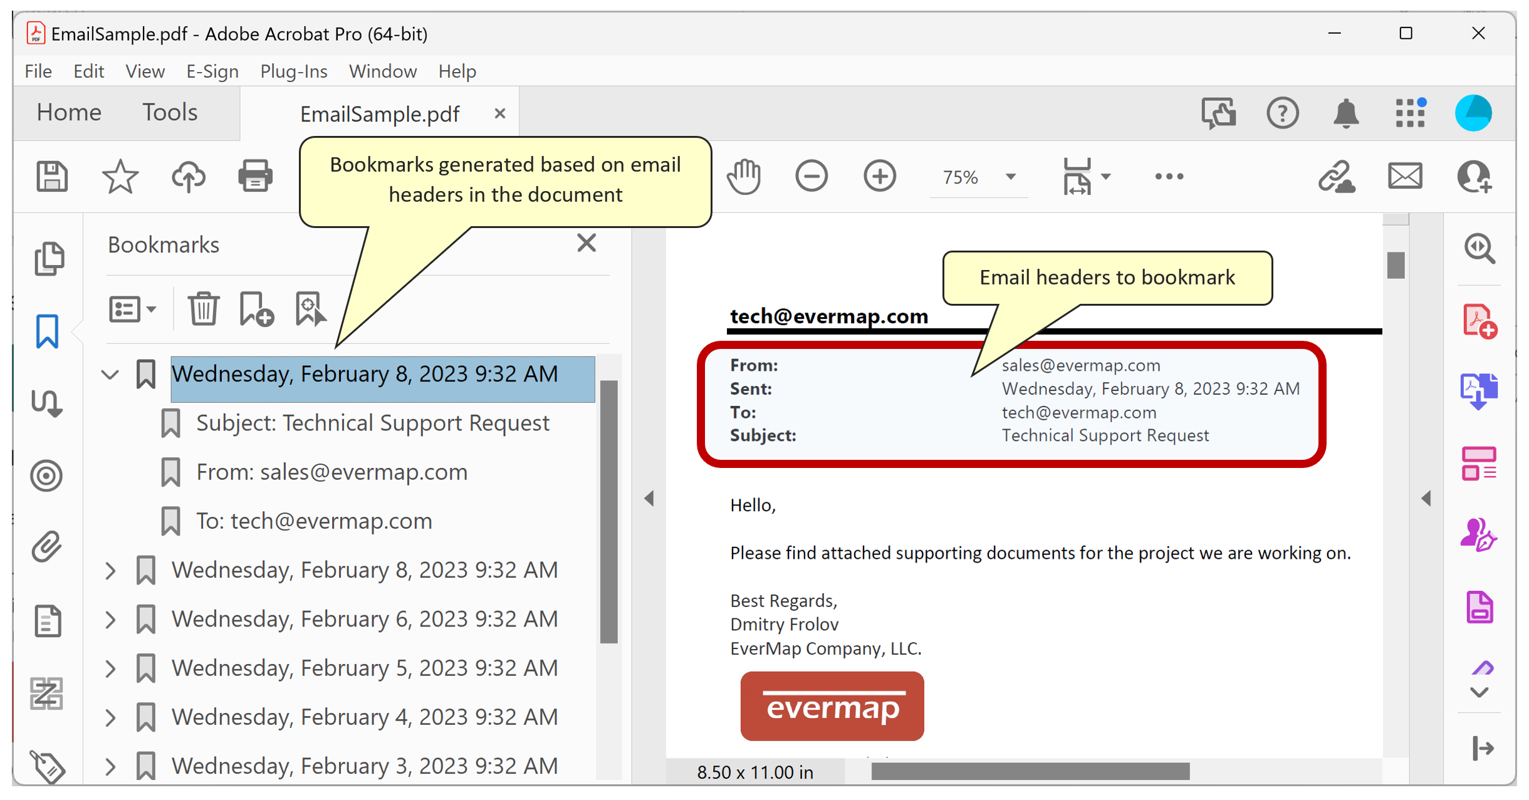
Task: Expand right pane with arrow bar icon
Action: 1483,748
